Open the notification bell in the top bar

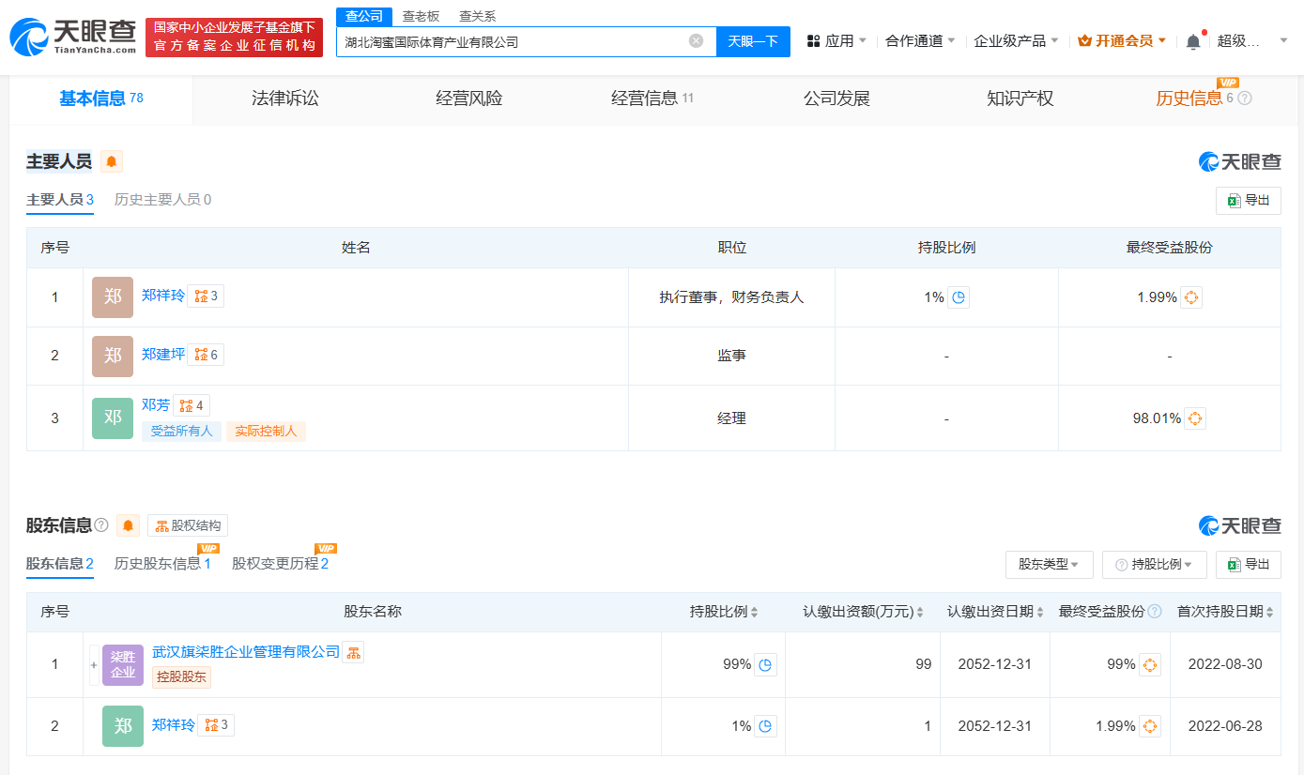[1191, 40]
